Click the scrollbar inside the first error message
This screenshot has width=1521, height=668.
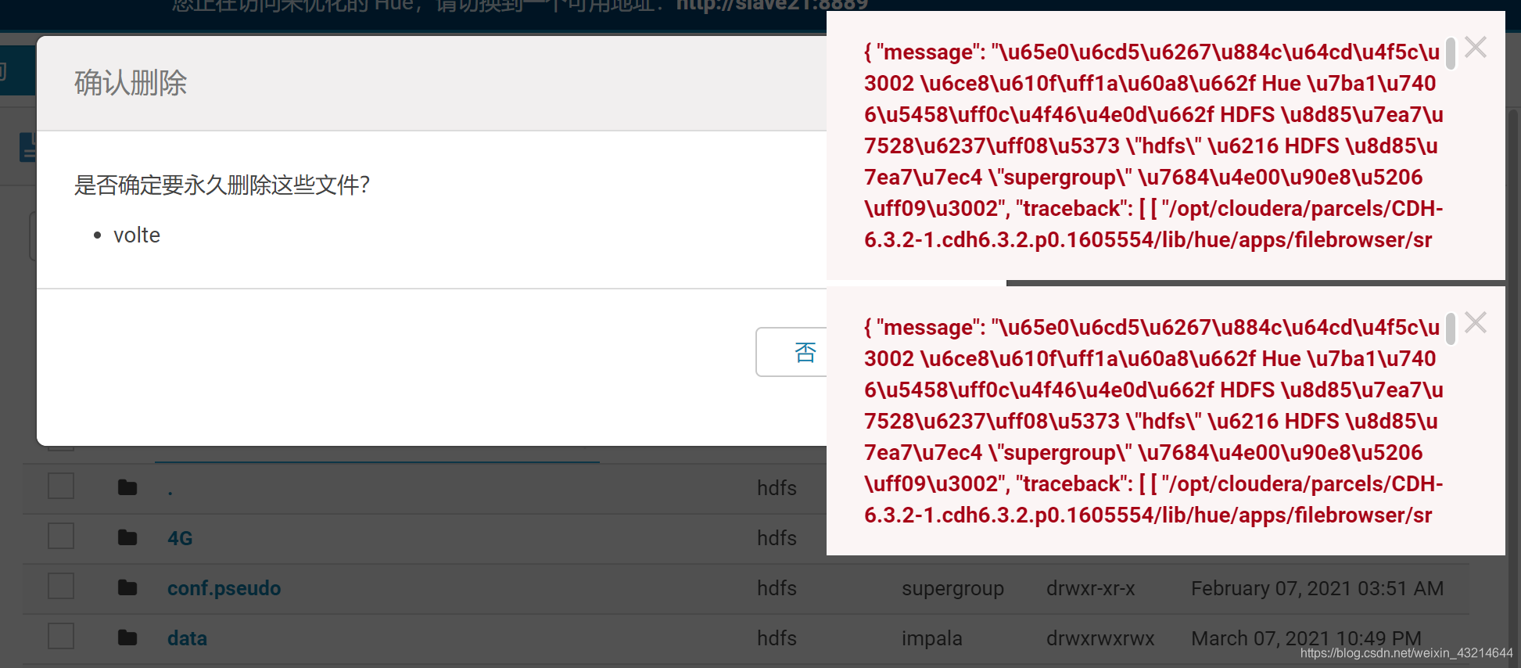tap(1451, 53)
